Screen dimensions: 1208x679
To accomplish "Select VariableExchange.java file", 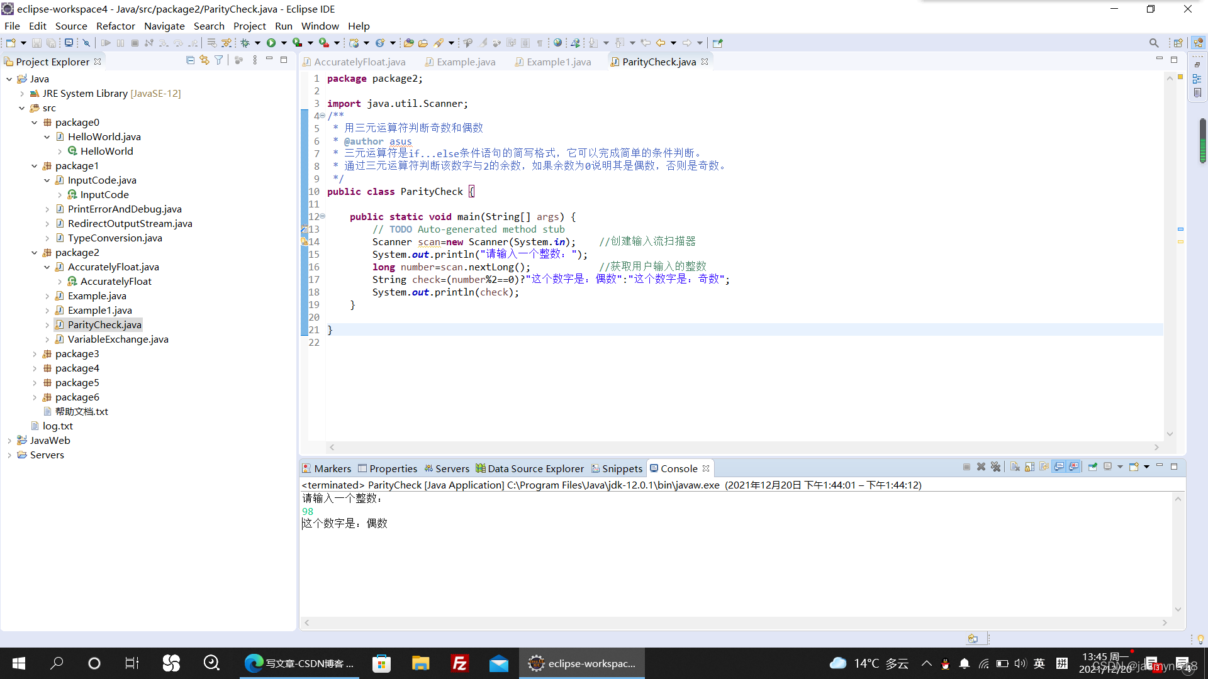I will click(119, 339).
